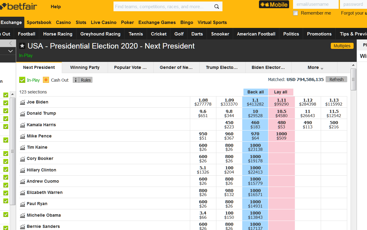Open the price chart for Michelle Obama
367x230 pixels.
[22, 215]
